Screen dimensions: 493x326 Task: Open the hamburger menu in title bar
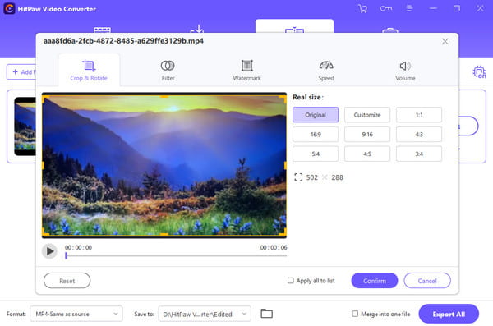tap(409, 8)
